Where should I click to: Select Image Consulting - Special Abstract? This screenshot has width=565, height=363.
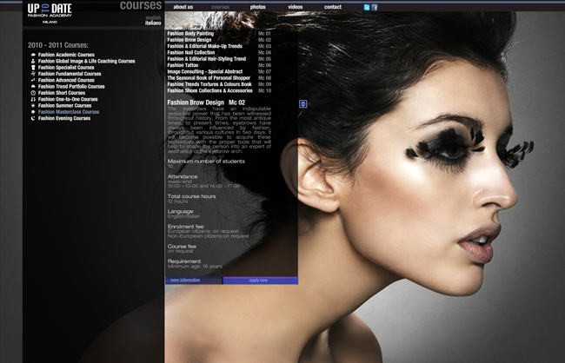pyautogui.click(x=219, y=72)
